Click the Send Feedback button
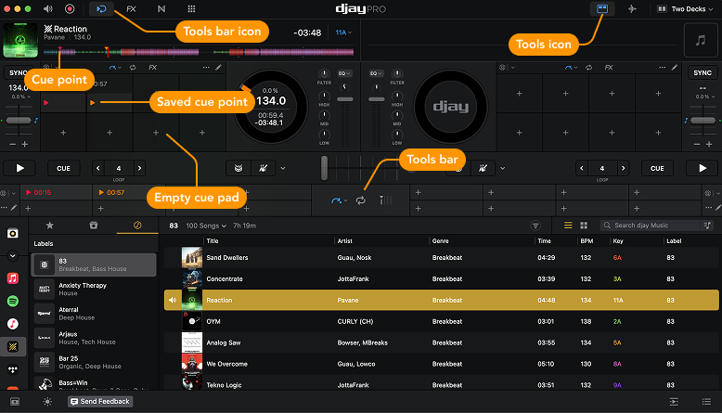Screen dimensions: 722x413 (x=100, y=402)
